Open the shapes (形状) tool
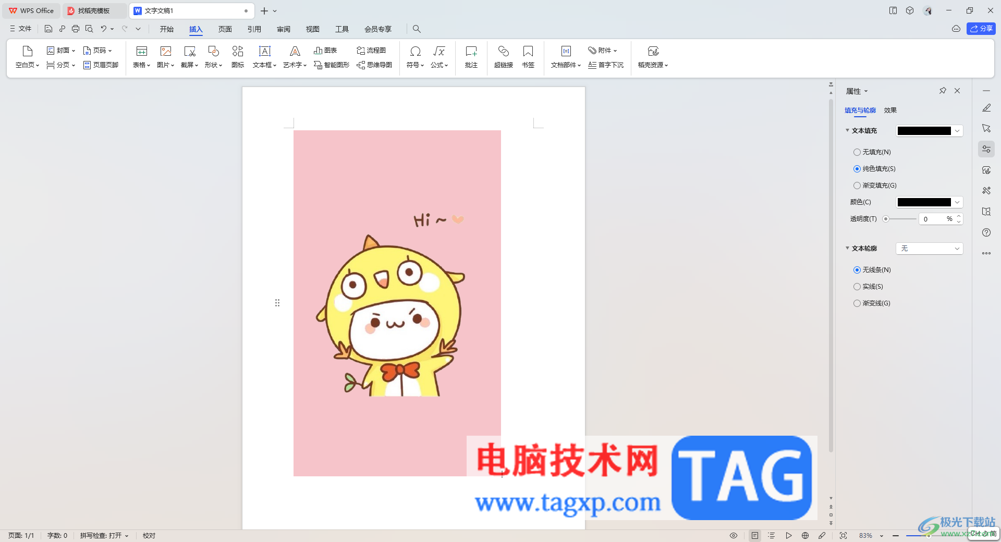This screenshot has height=542, width=1001. pyautogui.click(x=213, y=57)
